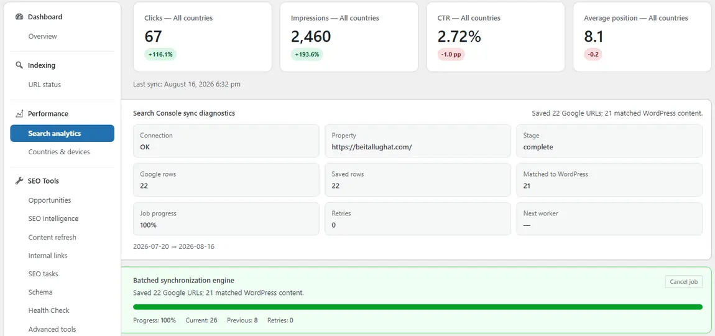Open Opportunities under SEO Tools

click(50, 200)
